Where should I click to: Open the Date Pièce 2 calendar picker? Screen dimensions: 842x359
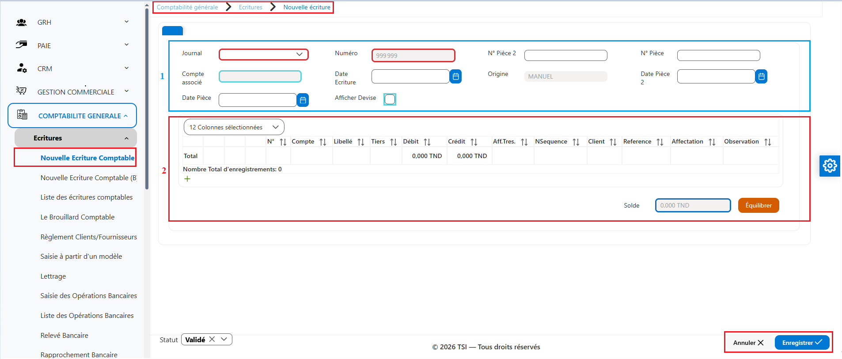tap(761, 76)
